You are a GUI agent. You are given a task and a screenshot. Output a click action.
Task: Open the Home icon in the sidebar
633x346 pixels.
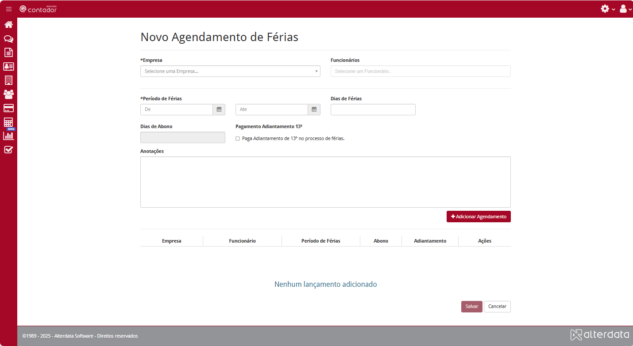[8, 25]
